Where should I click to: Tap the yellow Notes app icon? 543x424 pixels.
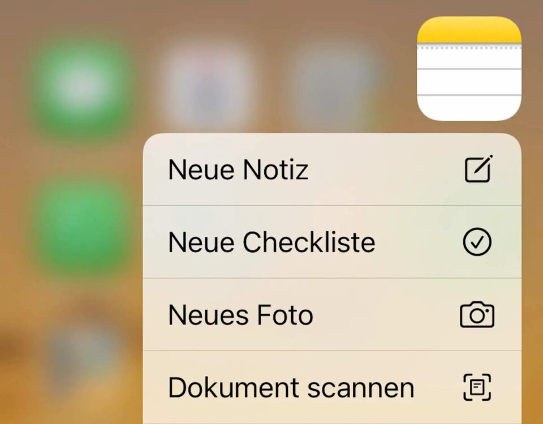[469, 68]
